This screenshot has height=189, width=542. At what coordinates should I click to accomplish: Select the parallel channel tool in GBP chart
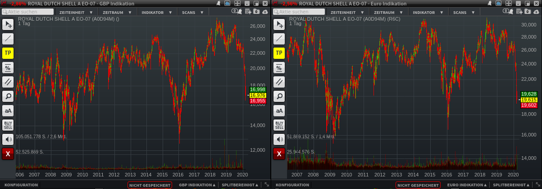coord(8,82)
